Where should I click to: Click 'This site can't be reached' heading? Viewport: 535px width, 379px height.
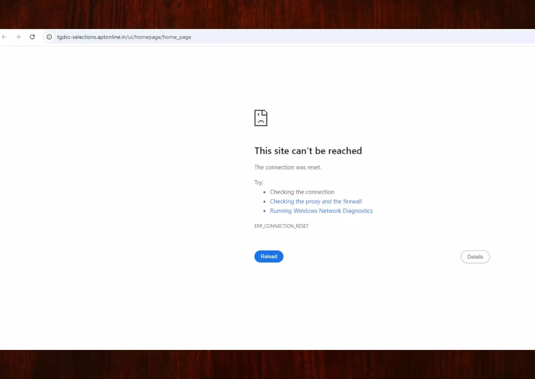(308, 151)
